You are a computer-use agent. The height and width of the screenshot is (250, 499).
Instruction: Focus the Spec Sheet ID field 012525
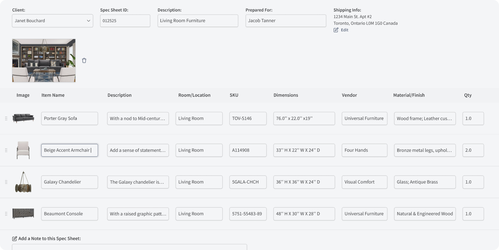[125, 21]
